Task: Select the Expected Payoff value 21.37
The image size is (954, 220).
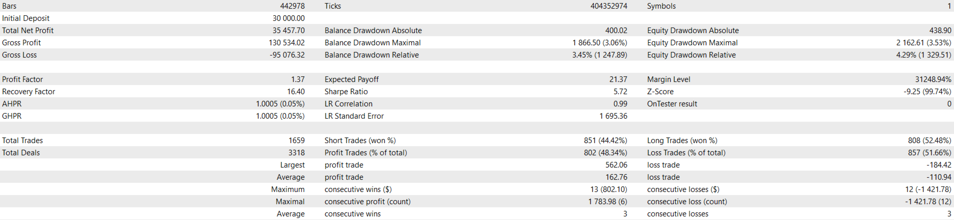Action: [x=618, y=79]
